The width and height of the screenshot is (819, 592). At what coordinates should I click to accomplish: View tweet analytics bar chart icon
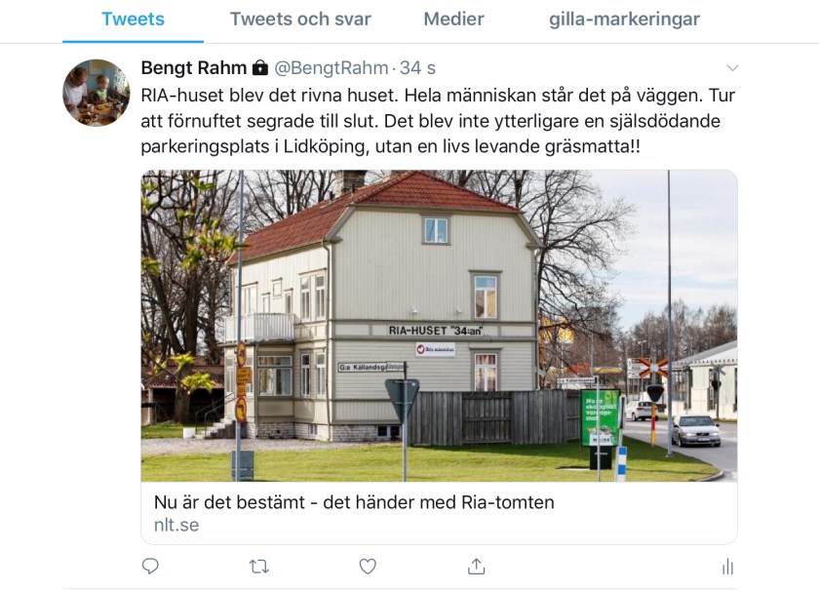[727, 567]
